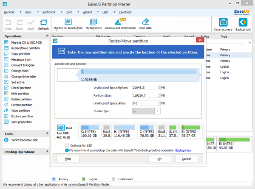Open the Tool menu
Image resolution: width=255 pixels, height=189 pixels.
69,12
